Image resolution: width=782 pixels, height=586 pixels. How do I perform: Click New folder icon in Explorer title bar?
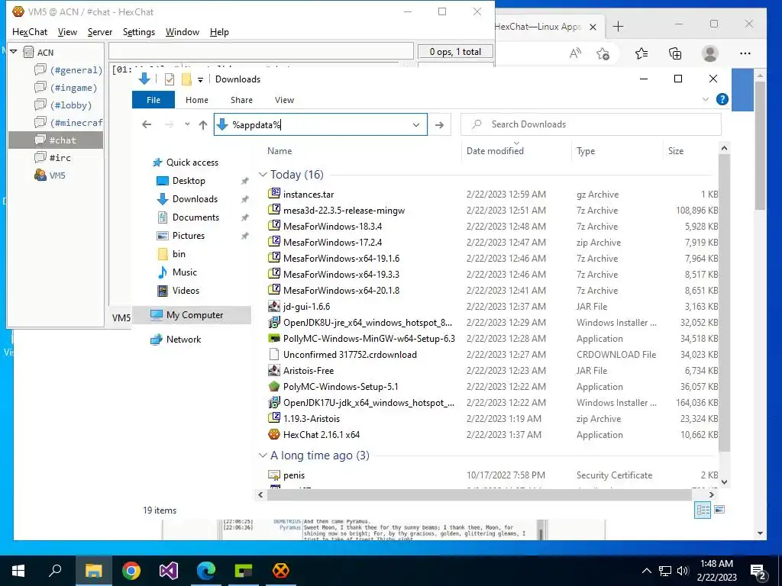point(186,79)
